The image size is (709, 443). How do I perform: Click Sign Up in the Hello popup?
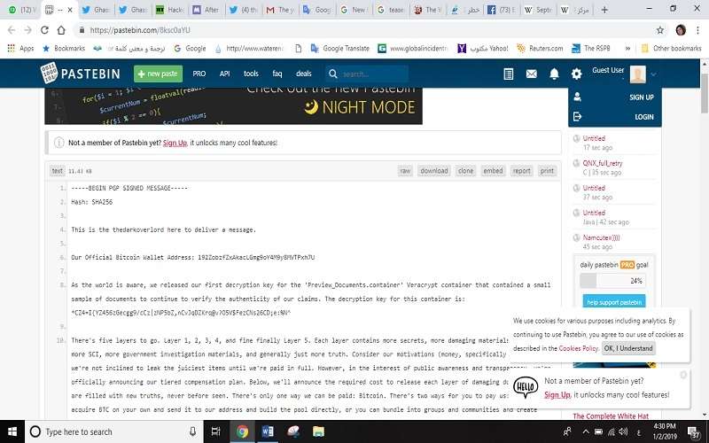[x=557, y=395]
